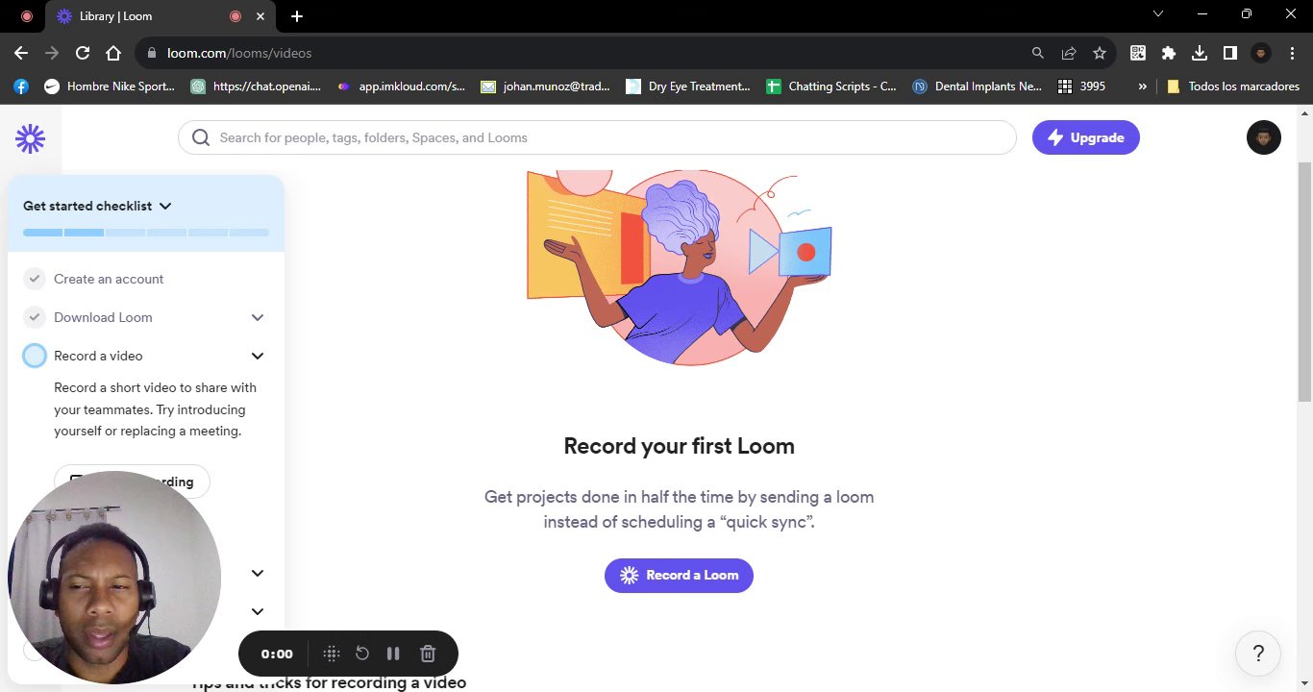Open Chrome three-dot menu
Viewport: 1313px width, 692px height.
point(1292,53)
